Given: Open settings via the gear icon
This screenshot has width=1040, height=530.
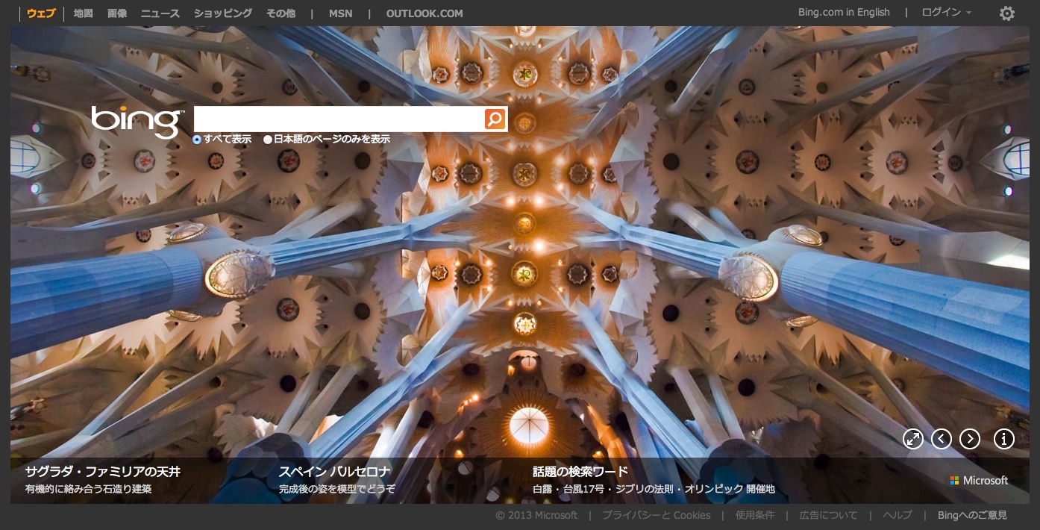Looking at the screenshot, I should tap(1006, 13).
